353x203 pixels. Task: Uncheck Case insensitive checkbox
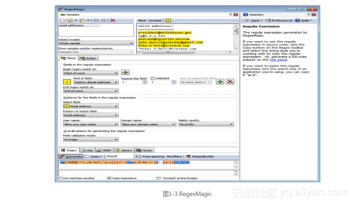(109, 178)
